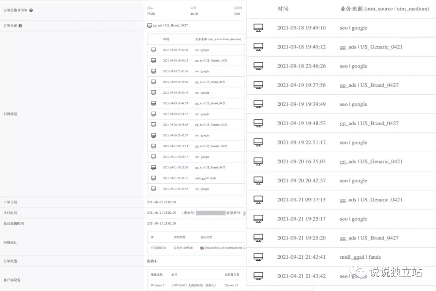
Task: Select large mtdl_ggad | fands source entry
Action: [361, 257]
